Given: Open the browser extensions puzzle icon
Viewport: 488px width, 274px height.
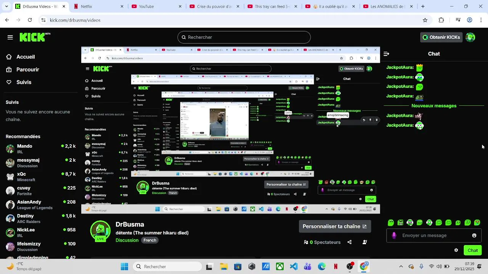Looking at the screenshot, I should pos(441,20).
